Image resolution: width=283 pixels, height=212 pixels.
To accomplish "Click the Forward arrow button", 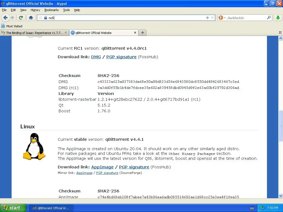I will click(12, 18).
